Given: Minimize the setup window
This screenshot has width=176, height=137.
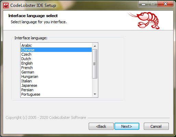Looking at the screenshot, I should pyautogui.click(x=143, y=4).
